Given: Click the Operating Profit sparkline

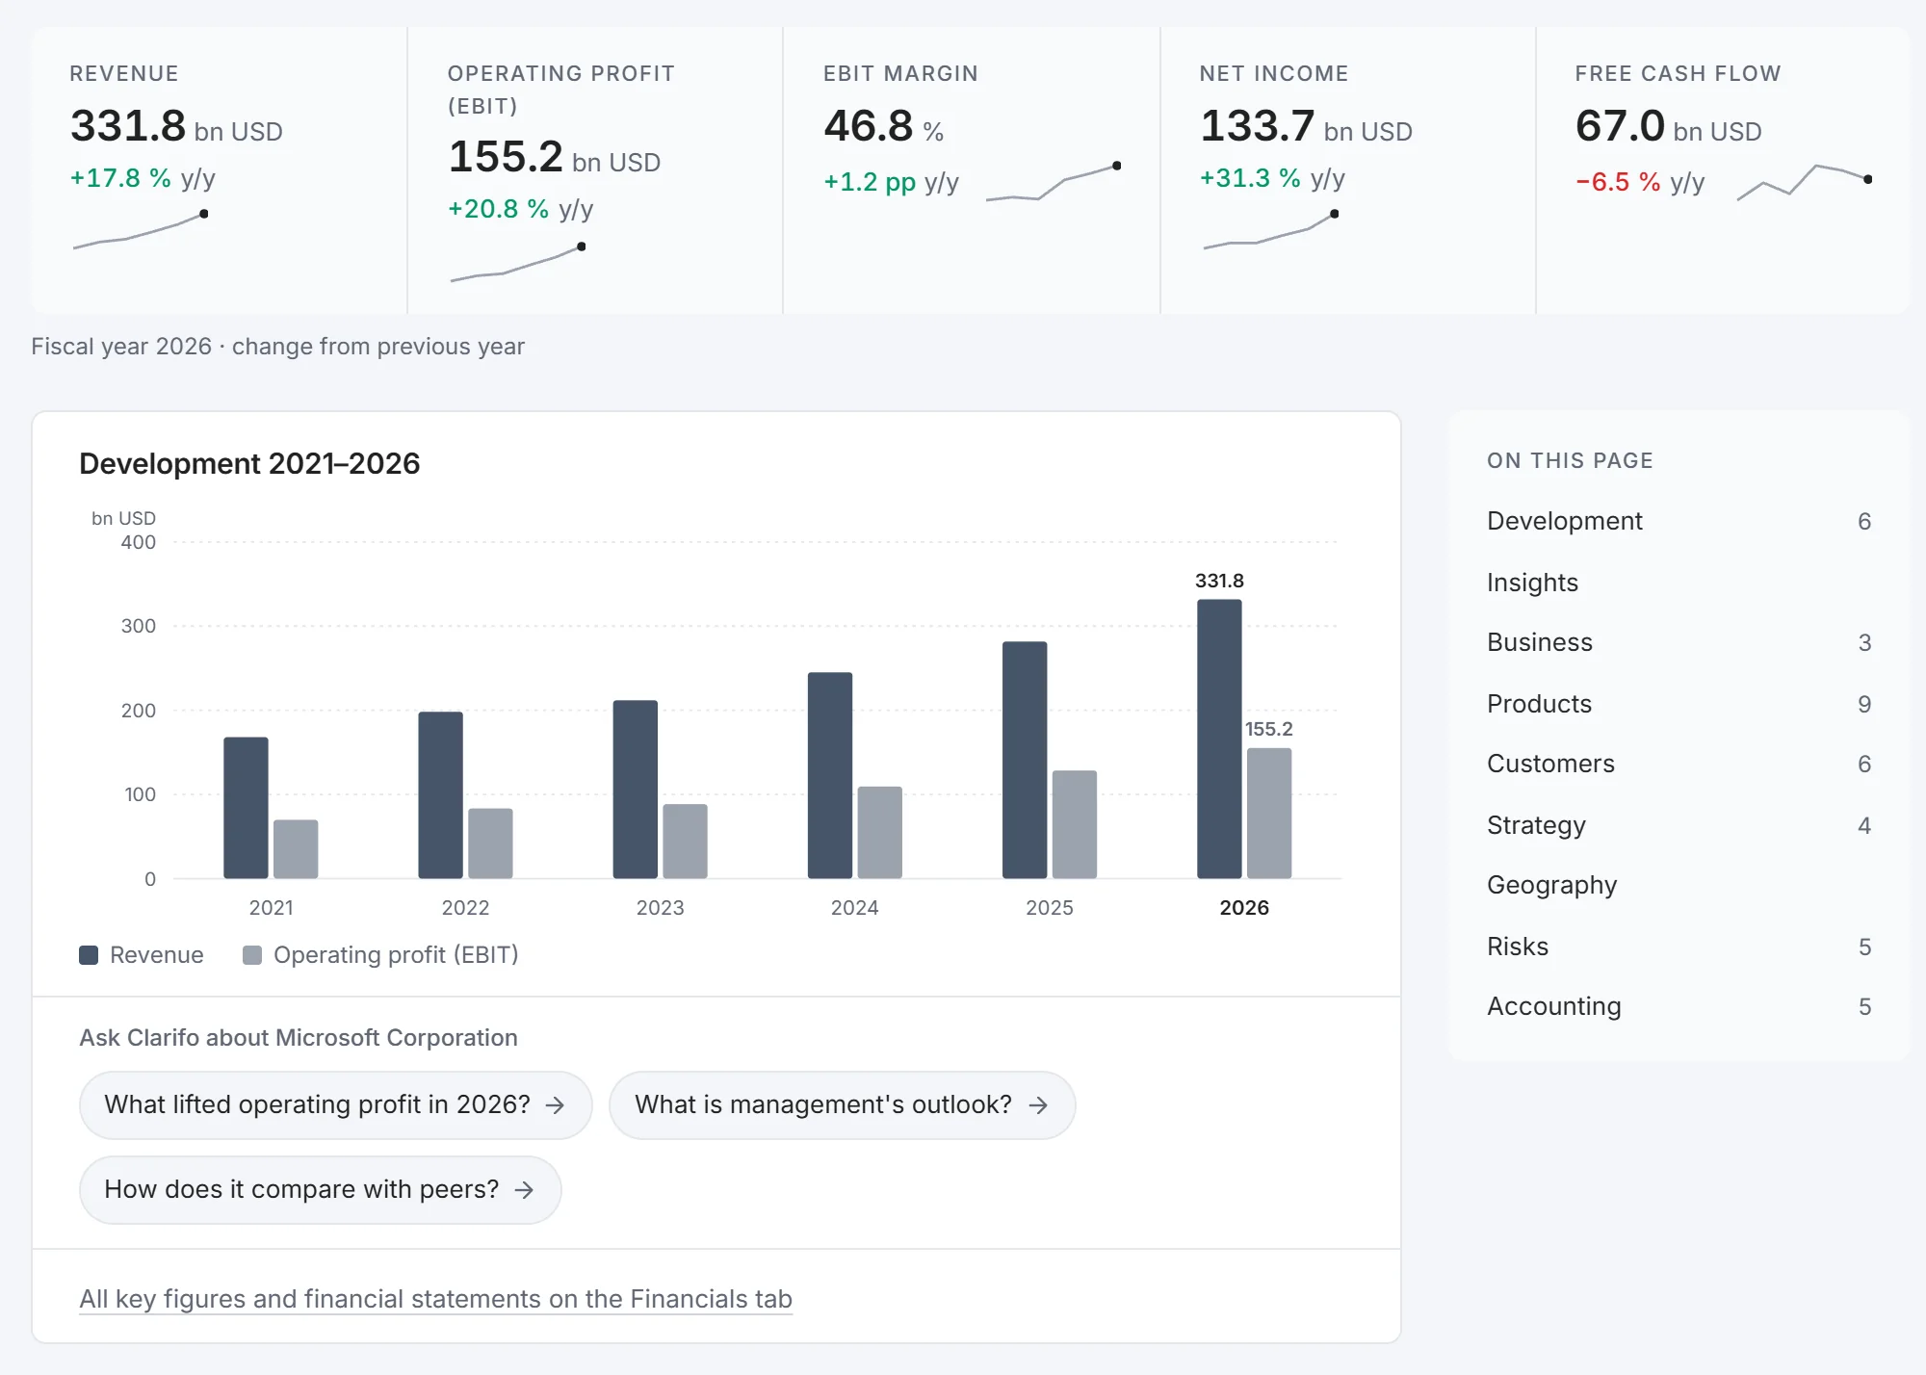Looking at the screenshot, I should click(x=518, y=263).
